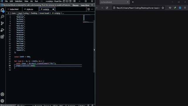Open a new browser tab
188x106 pixels.
pos(133,2)
